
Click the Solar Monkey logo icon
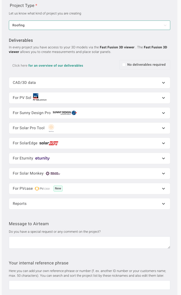tap(53, 173)
